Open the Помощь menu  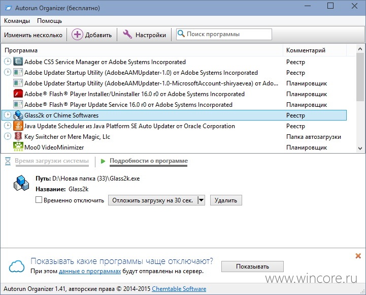coord(49,21)
